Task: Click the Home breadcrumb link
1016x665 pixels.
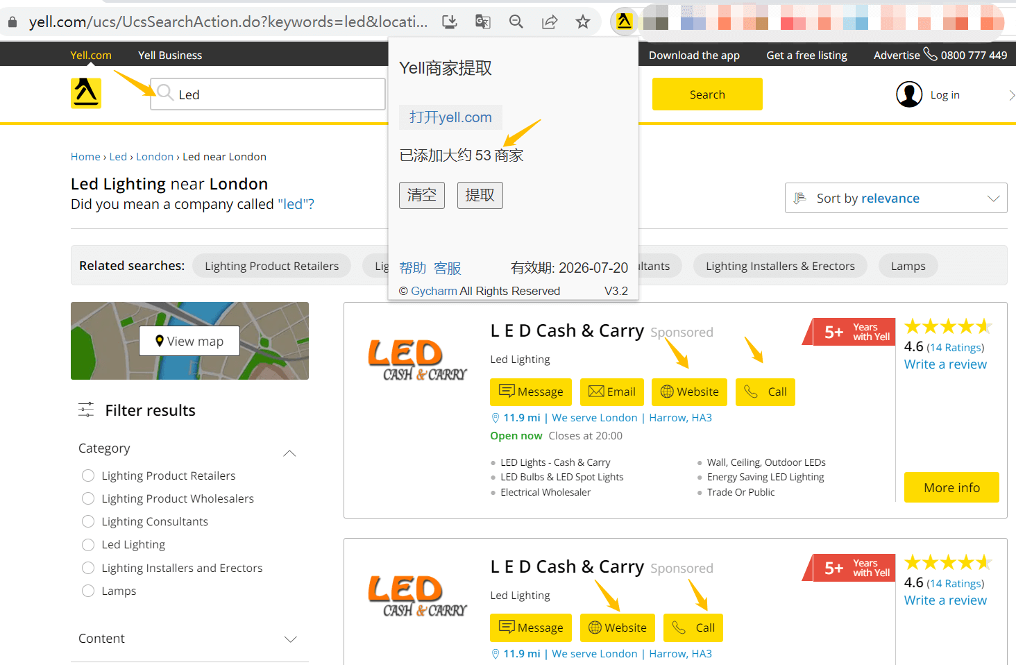Action: pyautogui.click(x=85, y=156)
